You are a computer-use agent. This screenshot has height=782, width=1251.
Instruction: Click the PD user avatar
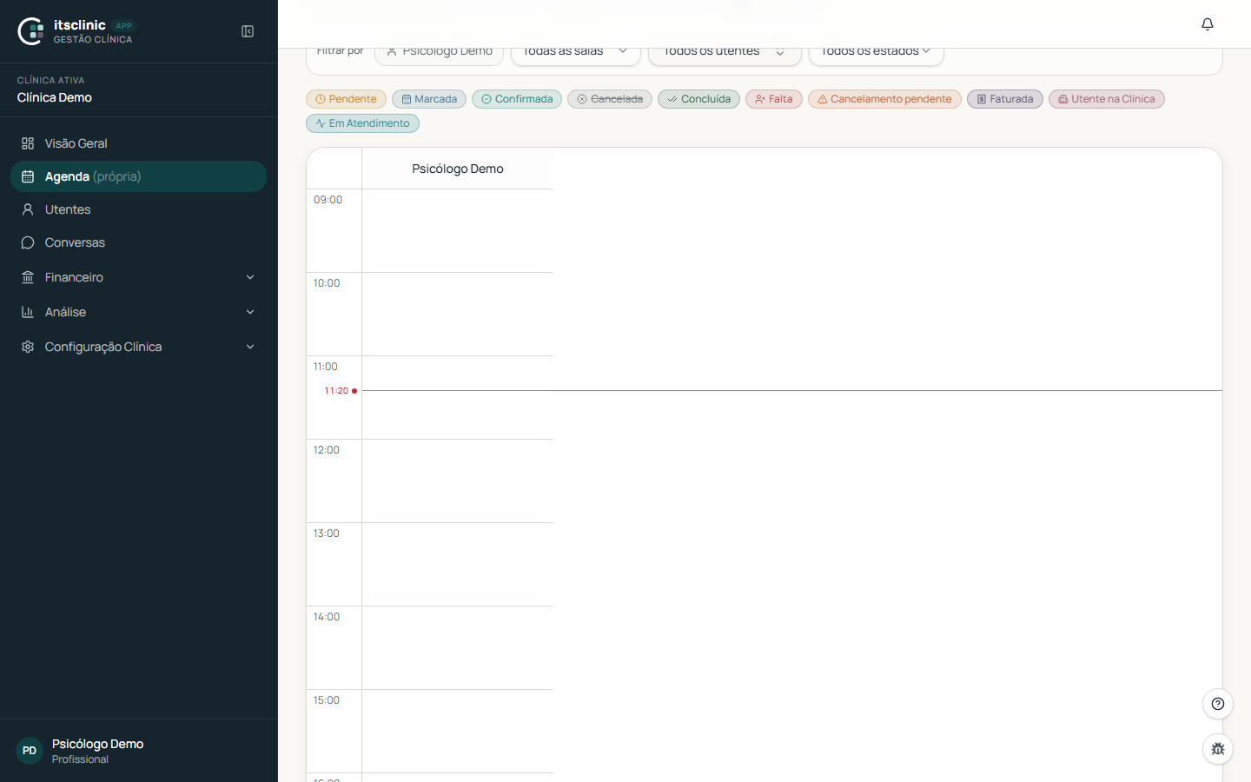(x=30, y=751)
